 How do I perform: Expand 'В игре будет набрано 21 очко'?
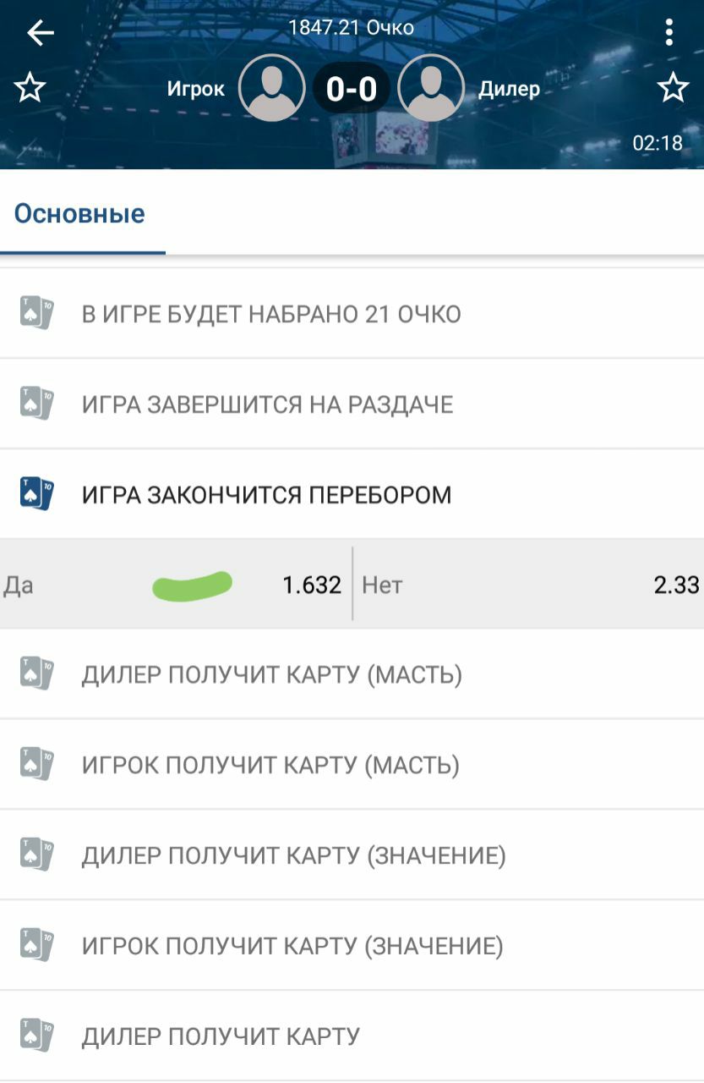(270, 315)
